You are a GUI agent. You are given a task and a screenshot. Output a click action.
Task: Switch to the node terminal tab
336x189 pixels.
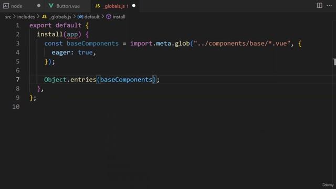[17, 6]
